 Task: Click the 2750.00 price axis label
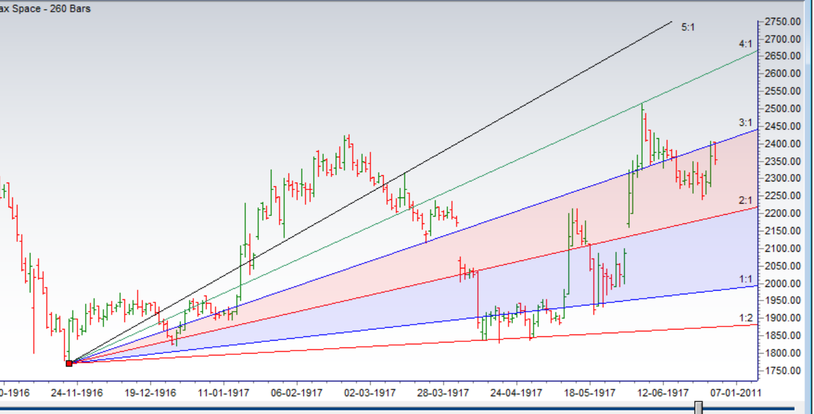tap(782, 22)
